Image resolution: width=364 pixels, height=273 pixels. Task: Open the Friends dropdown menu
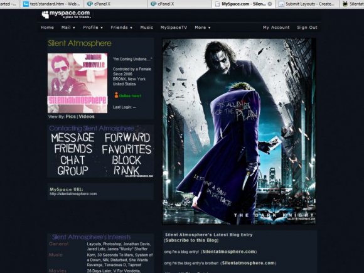pos(121,28)
